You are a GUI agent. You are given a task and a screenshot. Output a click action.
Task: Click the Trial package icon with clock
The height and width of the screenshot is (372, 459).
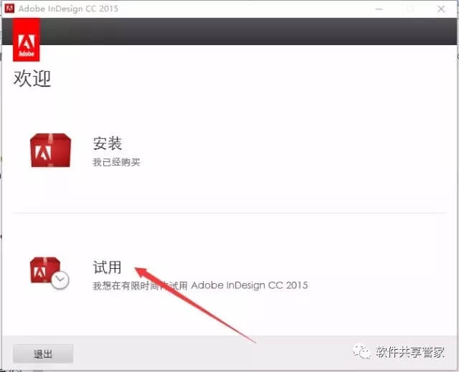coord(49,273)
